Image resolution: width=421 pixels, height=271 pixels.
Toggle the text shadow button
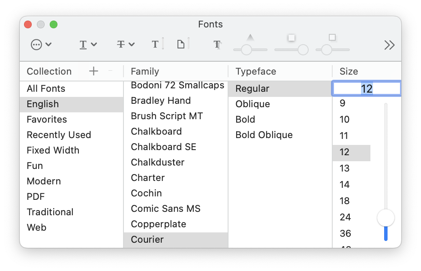click(217, 45)
